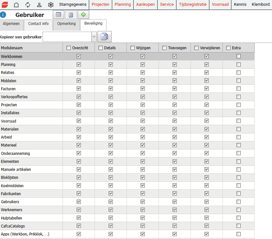Screen dimensions: 272x239
Task: Check Extra for Fabrikanten
Action: [x=239, y=194]
